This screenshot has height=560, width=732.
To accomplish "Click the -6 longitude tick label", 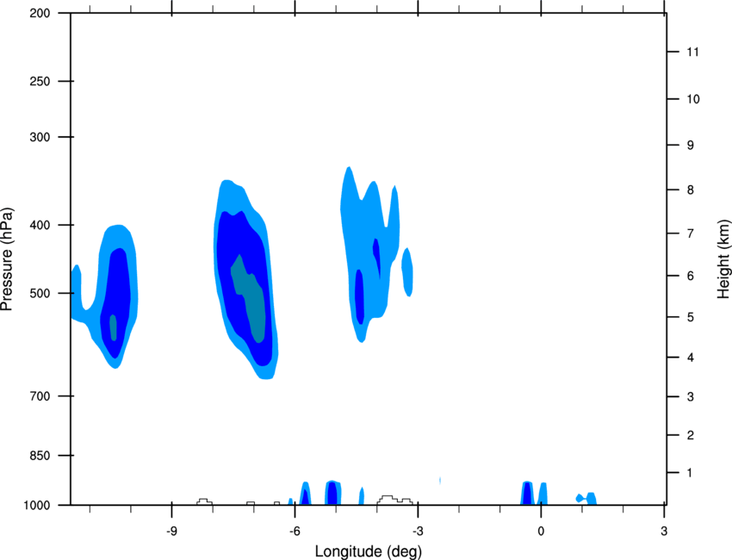I will (295, 532).
